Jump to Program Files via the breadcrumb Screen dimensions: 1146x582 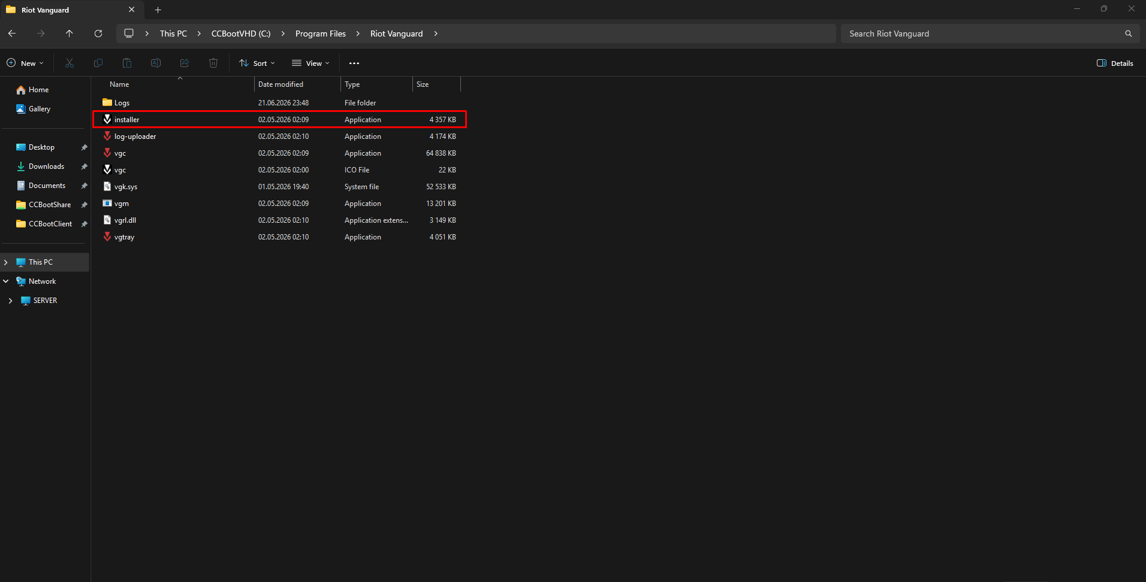pos(321,34)
